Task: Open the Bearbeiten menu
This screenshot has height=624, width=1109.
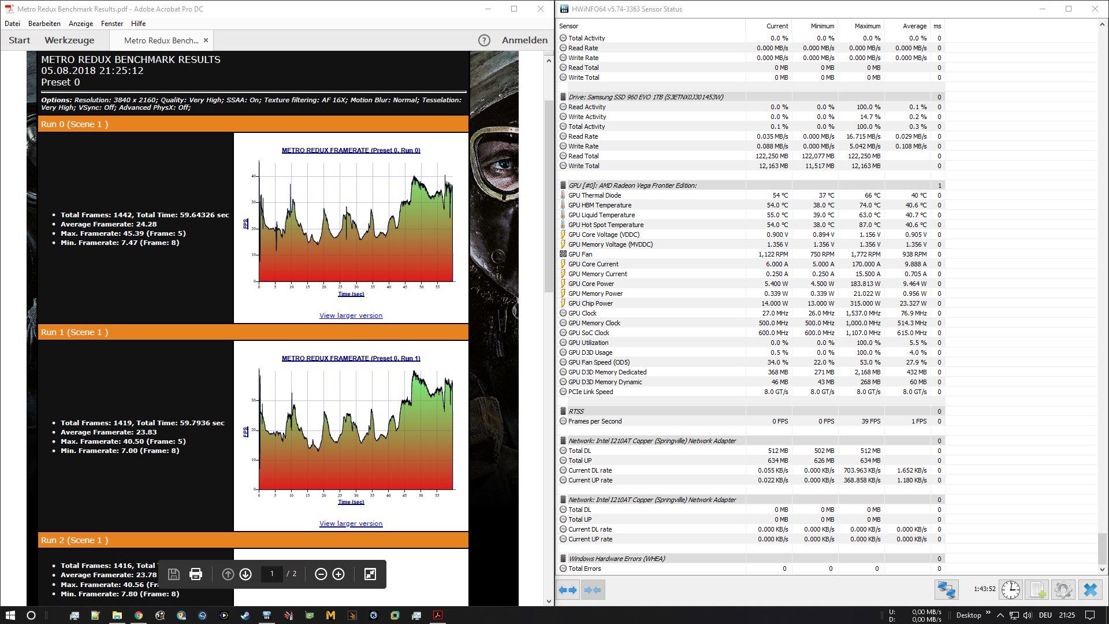Action: [x=44, y=24]
